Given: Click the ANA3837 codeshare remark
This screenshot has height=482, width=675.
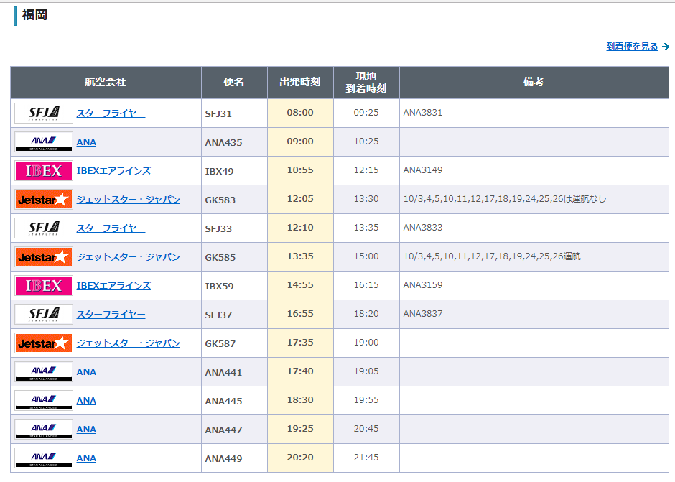Looking at the screenshot, I should (x=423, y=314).
